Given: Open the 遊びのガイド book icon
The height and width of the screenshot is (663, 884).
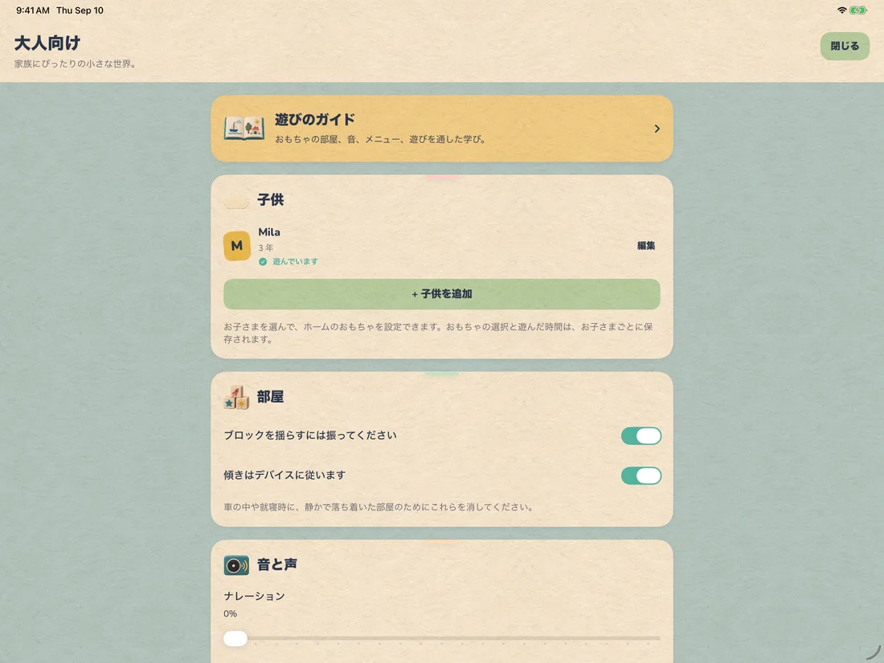Looking at the screenshot, I should [x=244, y=129].
